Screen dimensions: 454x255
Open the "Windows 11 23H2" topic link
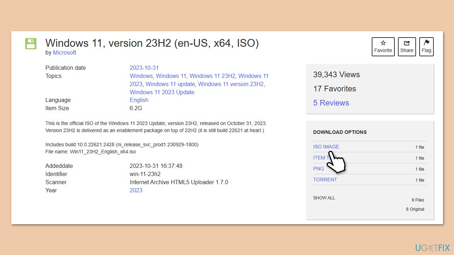(x=212, y=76)
